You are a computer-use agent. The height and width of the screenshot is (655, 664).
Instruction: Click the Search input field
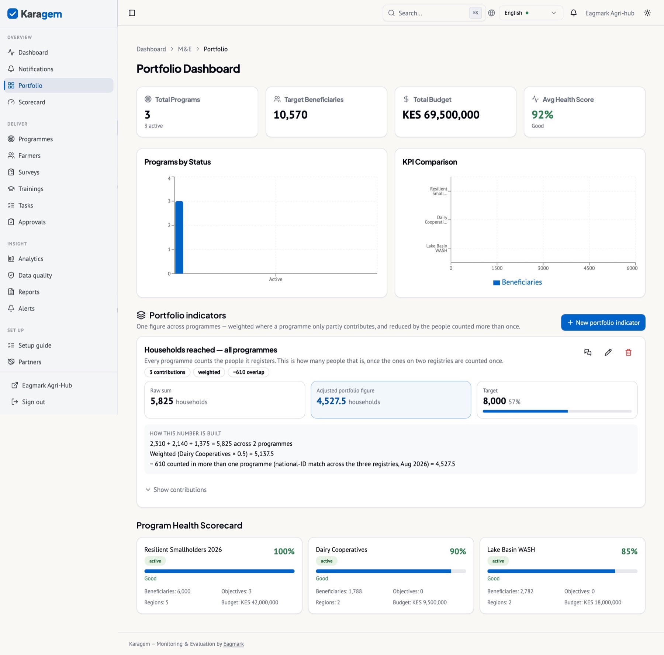[434, 13]
